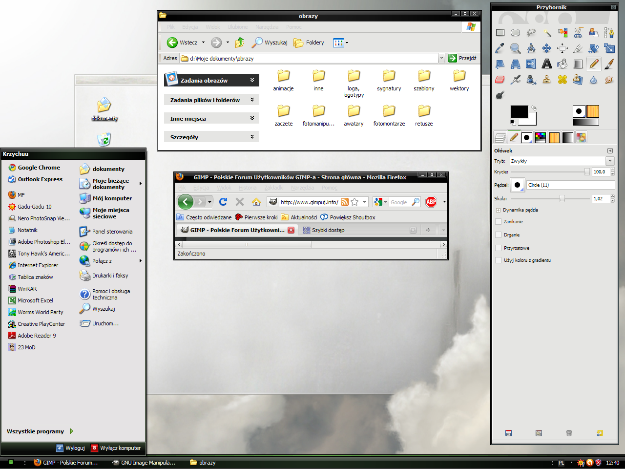Image resolution: width=625 pixels, height=469 pixels.
Task: Enable the Zanikanie checkbox
Action: [498, 222]
